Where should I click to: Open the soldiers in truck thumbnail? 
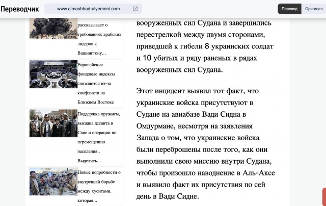53,182
